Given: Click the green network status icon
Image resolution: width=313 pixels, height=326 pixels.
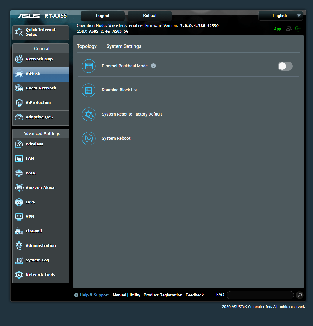Looking at the screenshot, I should tap(298, 29).
